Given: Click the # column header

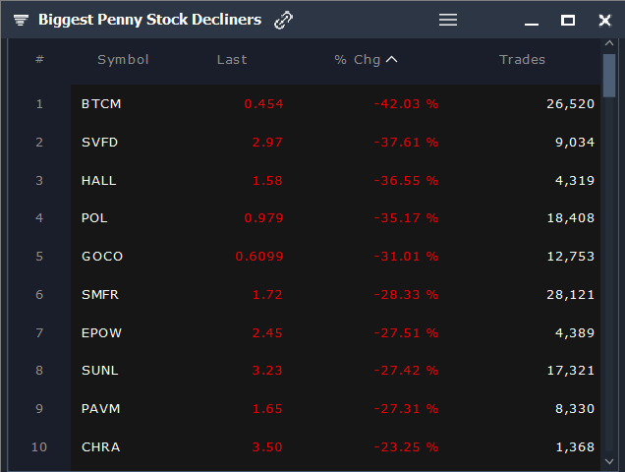Looking at the screenshot, I should tap(39, 60).
